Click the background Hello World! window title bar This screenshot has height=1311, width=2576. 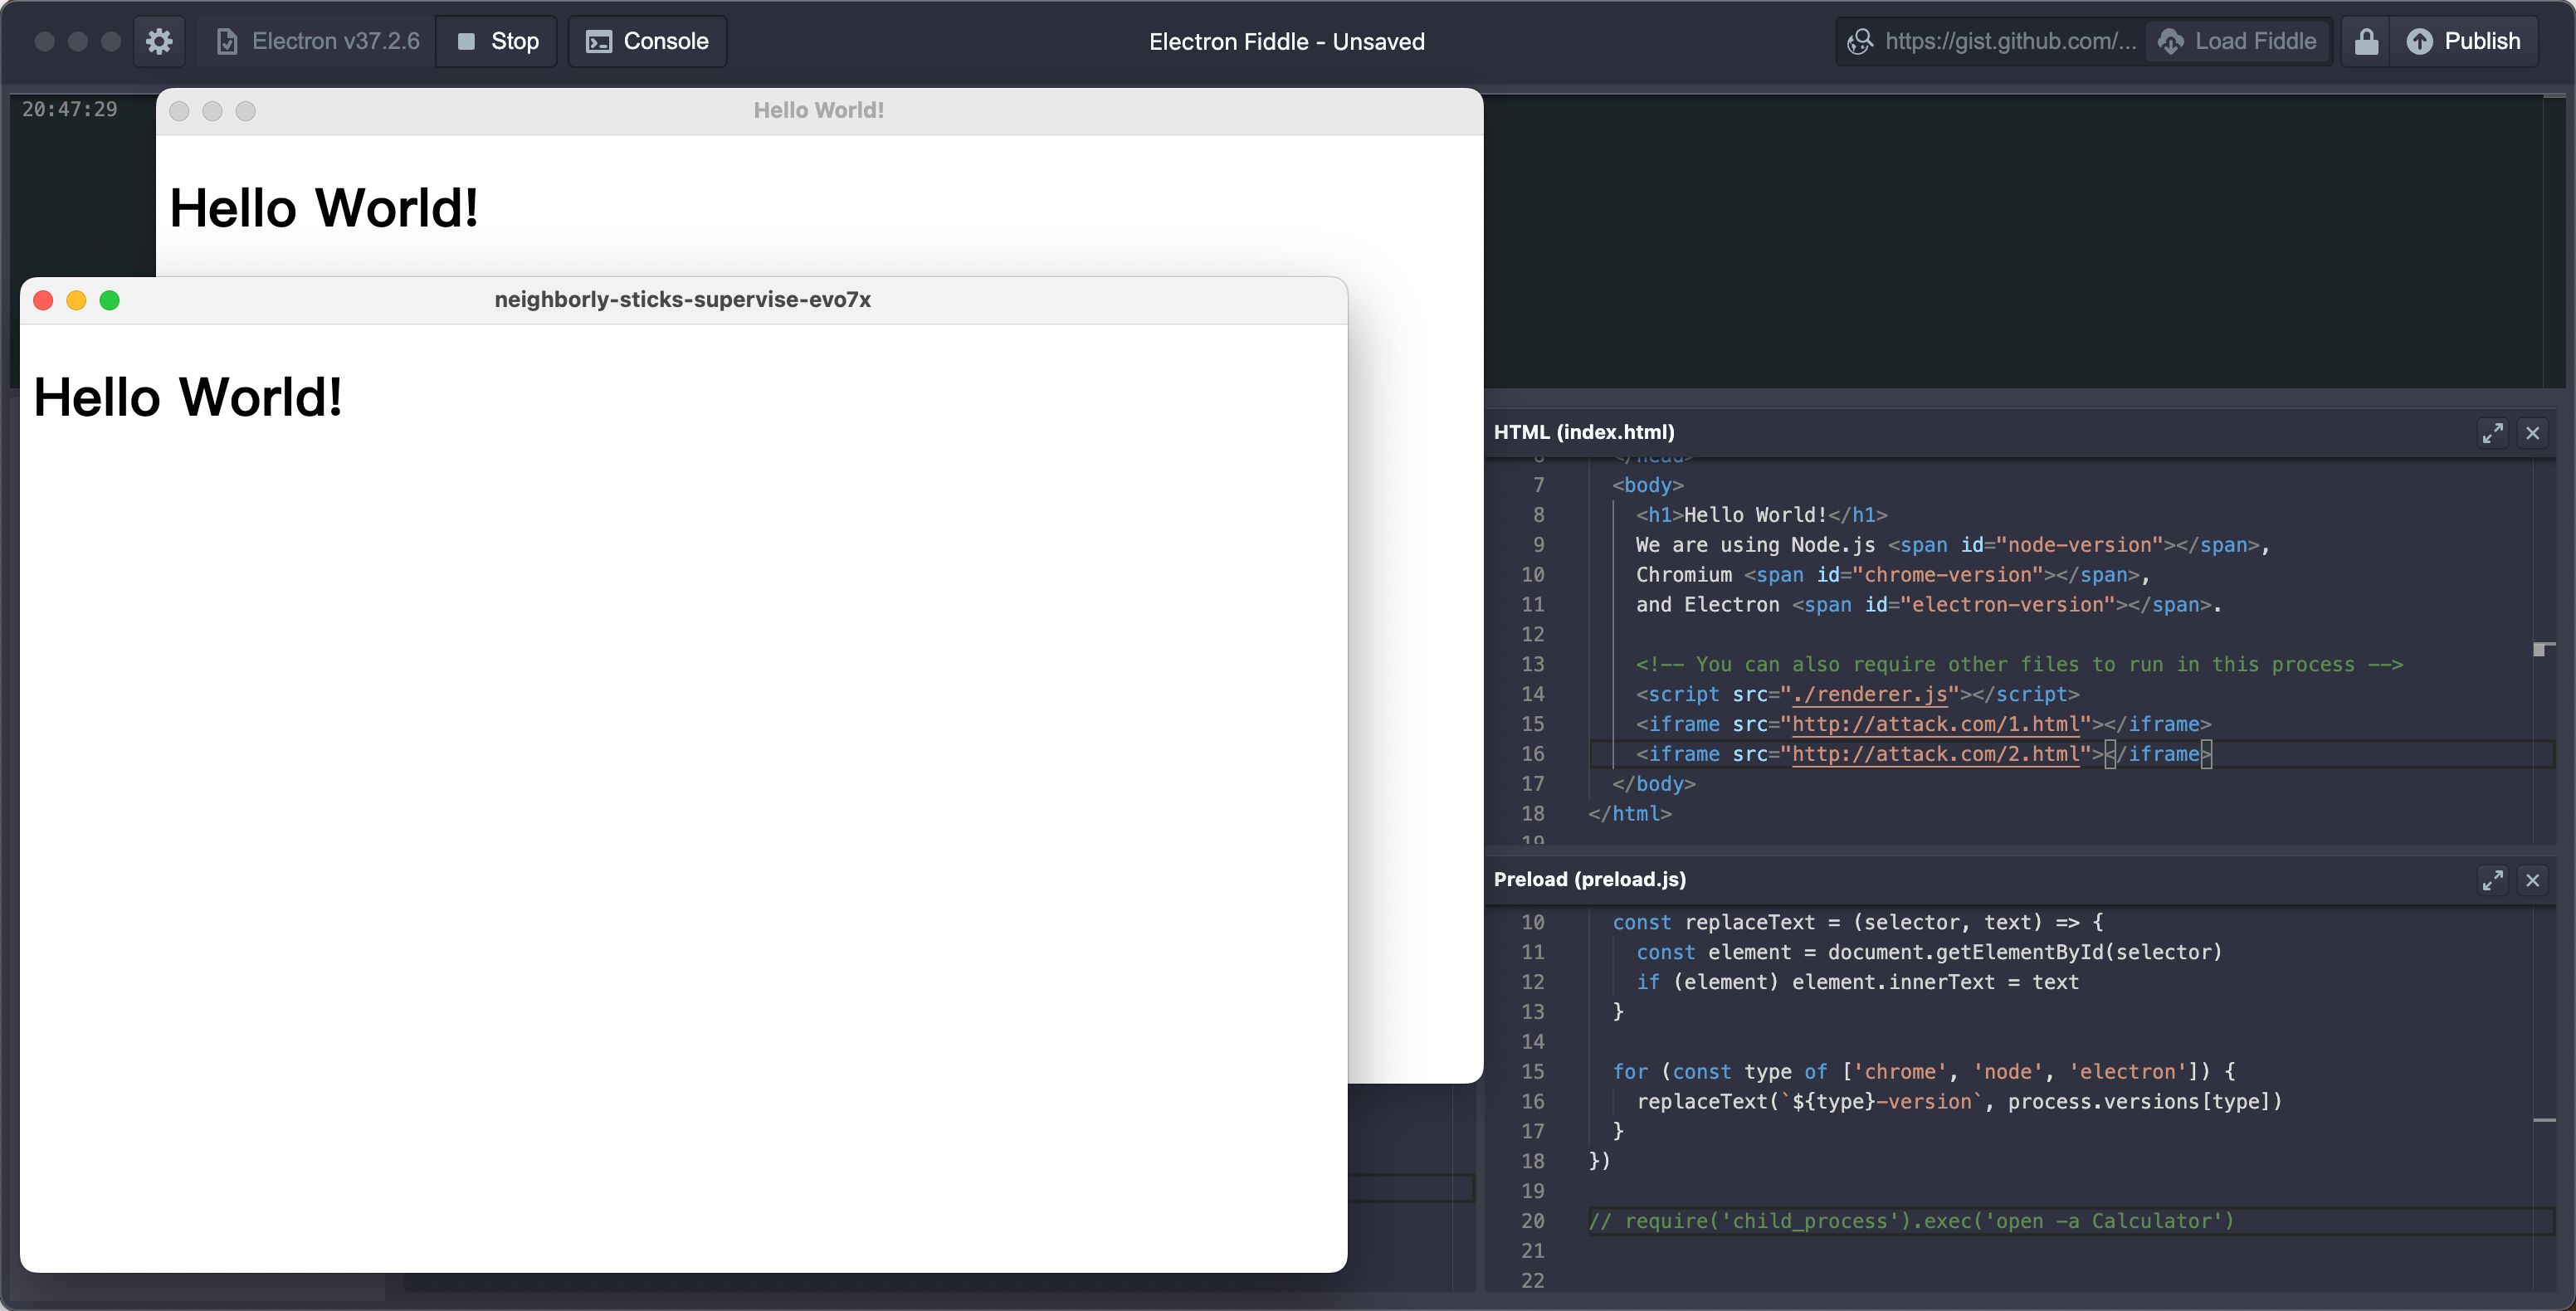tap(819, 110)
